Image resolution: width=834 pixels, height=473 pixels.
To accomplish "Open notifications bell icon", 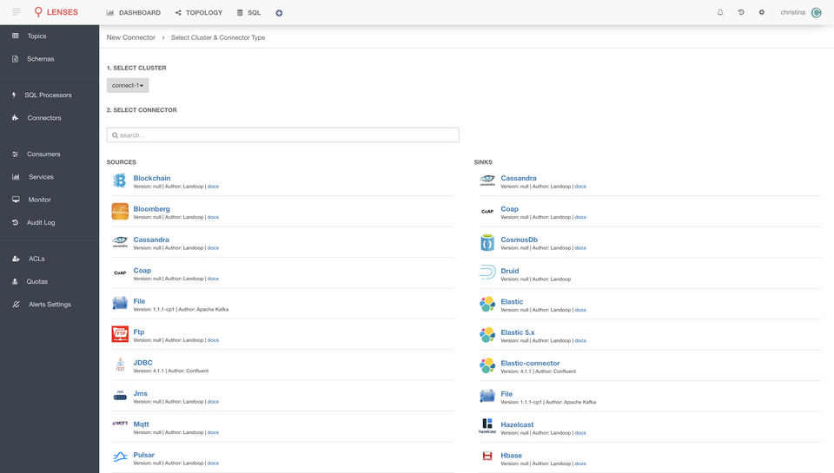I will pyautogui.click(x=720, y=12).
